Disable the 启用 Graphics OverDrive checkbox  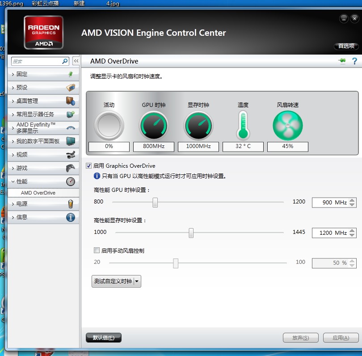(x=88, y=165)
